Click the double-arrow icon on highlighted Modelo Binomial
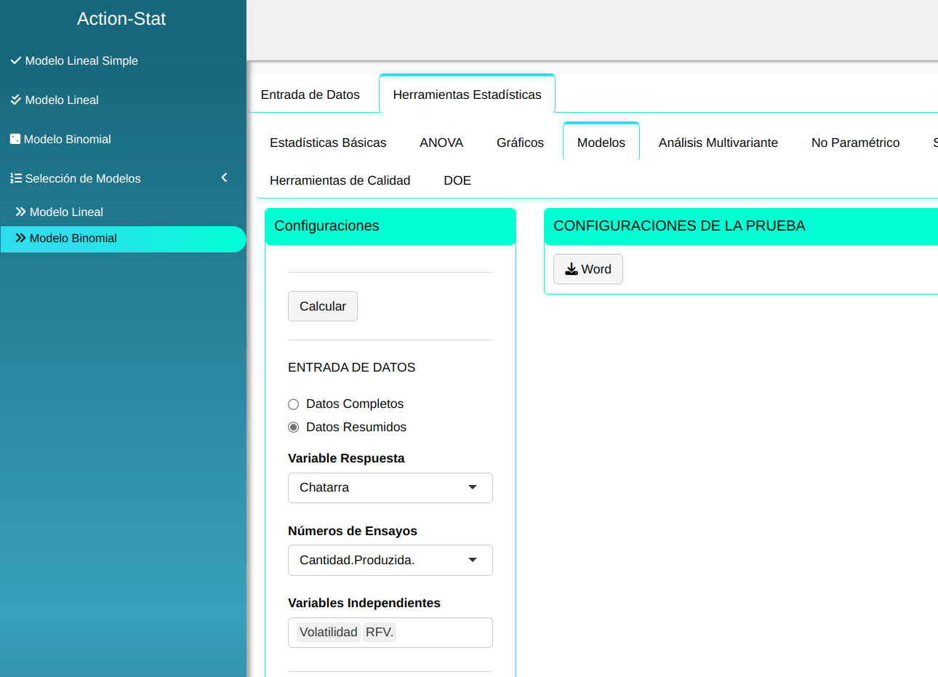The width and height of the screenshot is (938, 677). coord(20,238)
